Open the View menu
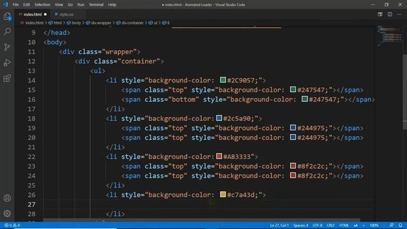Viewport: 407px width, 229px height. click(x=59, y=4)
